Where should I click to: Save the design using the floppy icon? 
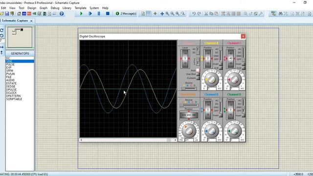pos(7,14)
